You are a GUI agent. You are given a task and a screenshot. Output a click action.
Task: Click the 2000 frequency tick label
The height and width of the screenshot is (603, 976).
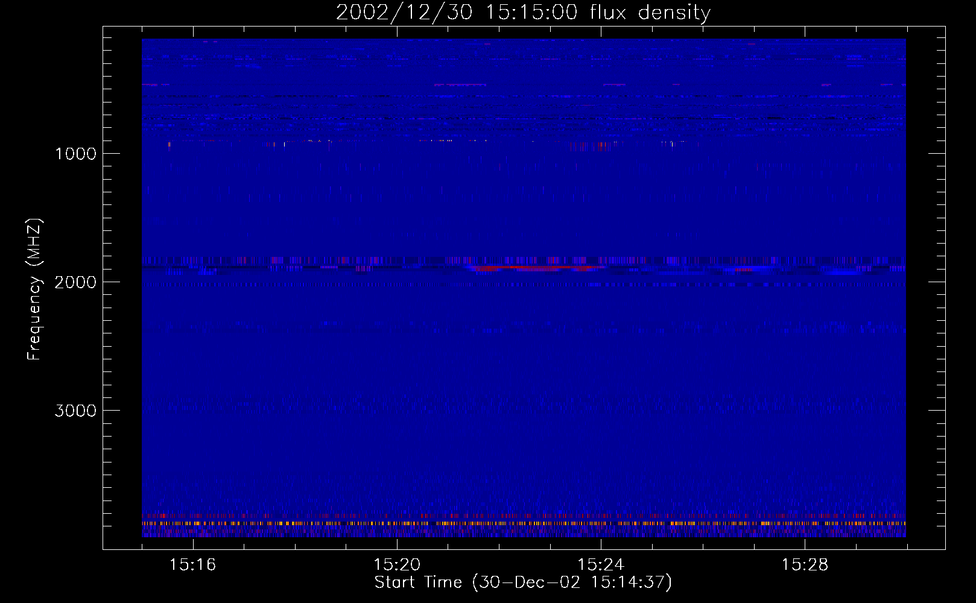tap(75, 282)
